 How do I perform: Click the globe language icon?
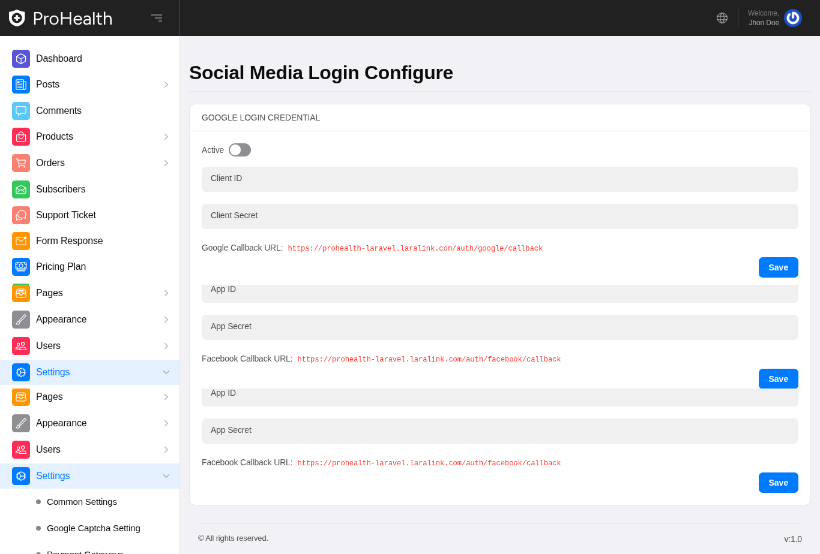tap(722, 18)
